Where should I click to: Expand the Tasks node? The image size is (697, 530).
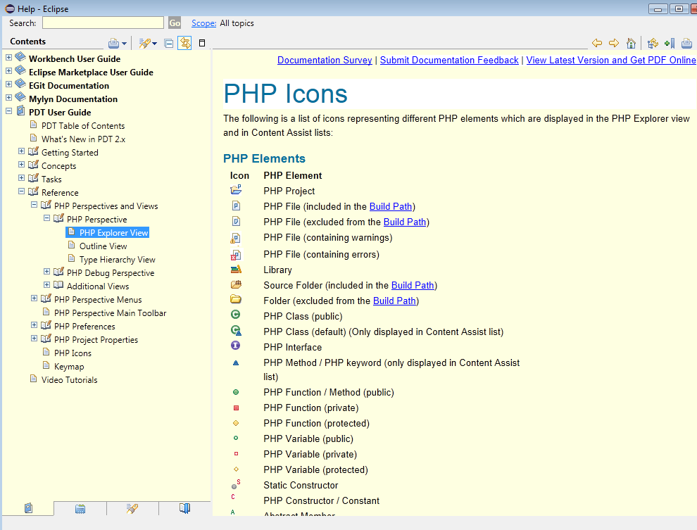pos(21,177)
